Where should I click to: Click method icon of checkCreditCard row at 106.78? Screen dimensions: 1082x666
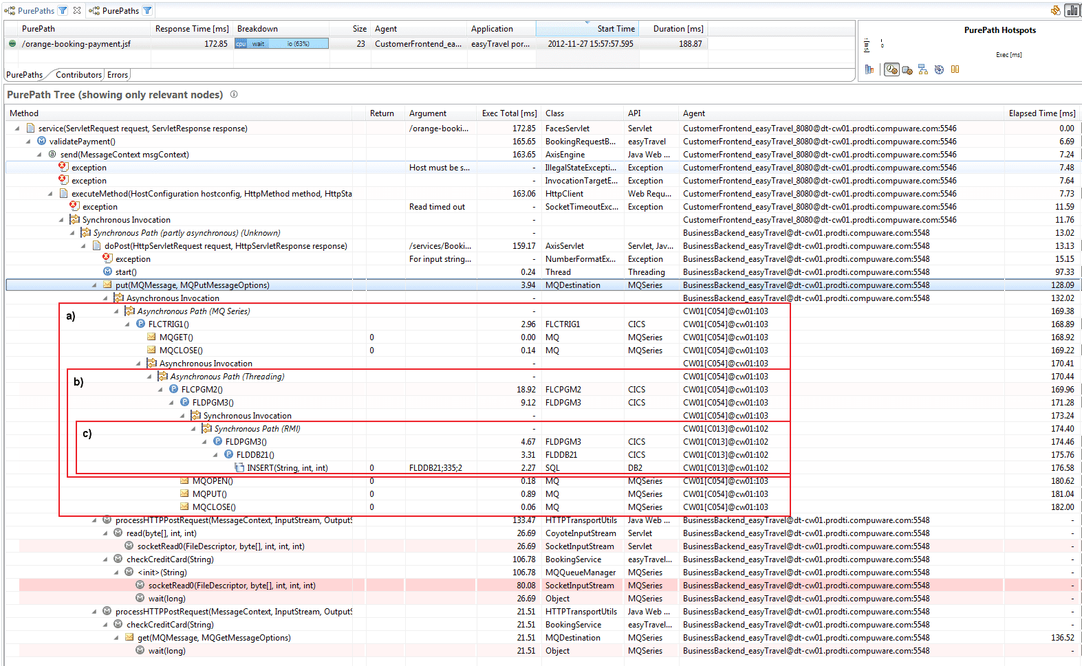point(118,559)
